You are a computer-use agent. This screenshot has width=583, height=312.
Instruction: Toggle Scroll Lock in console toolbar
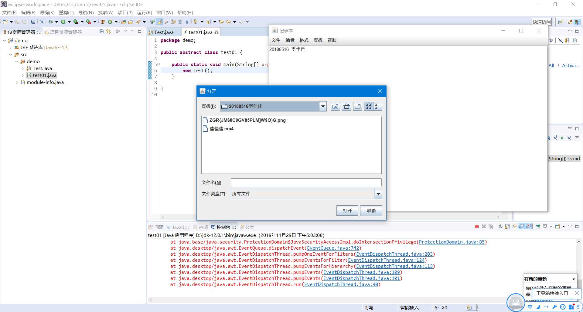point(507,226)
